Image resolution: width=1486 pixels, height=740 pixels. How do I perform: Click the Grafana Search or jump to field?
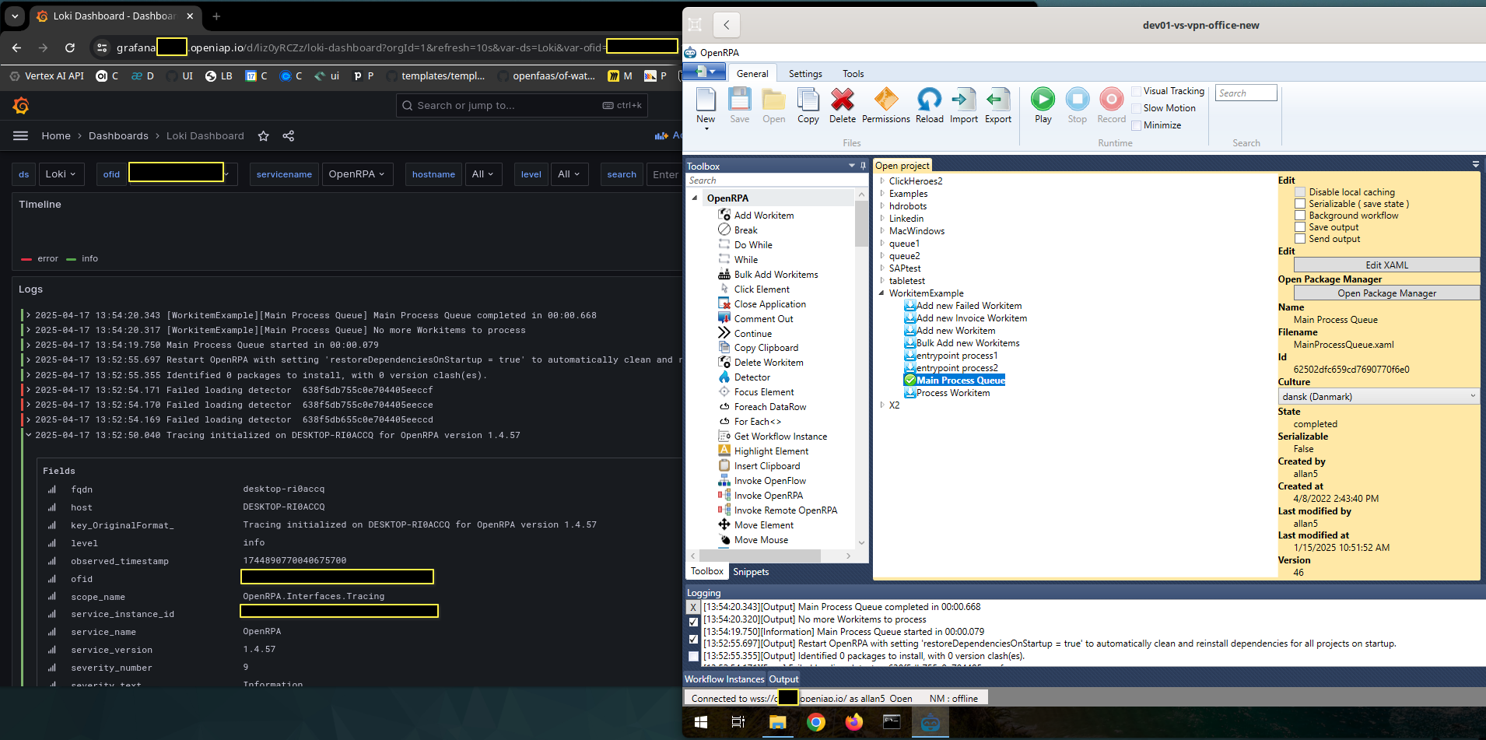pyautogui.click(x=522, y=105)
